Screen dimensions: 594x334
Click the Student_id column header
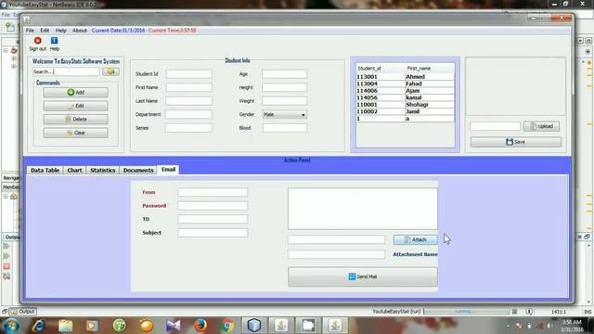(381, 69)
